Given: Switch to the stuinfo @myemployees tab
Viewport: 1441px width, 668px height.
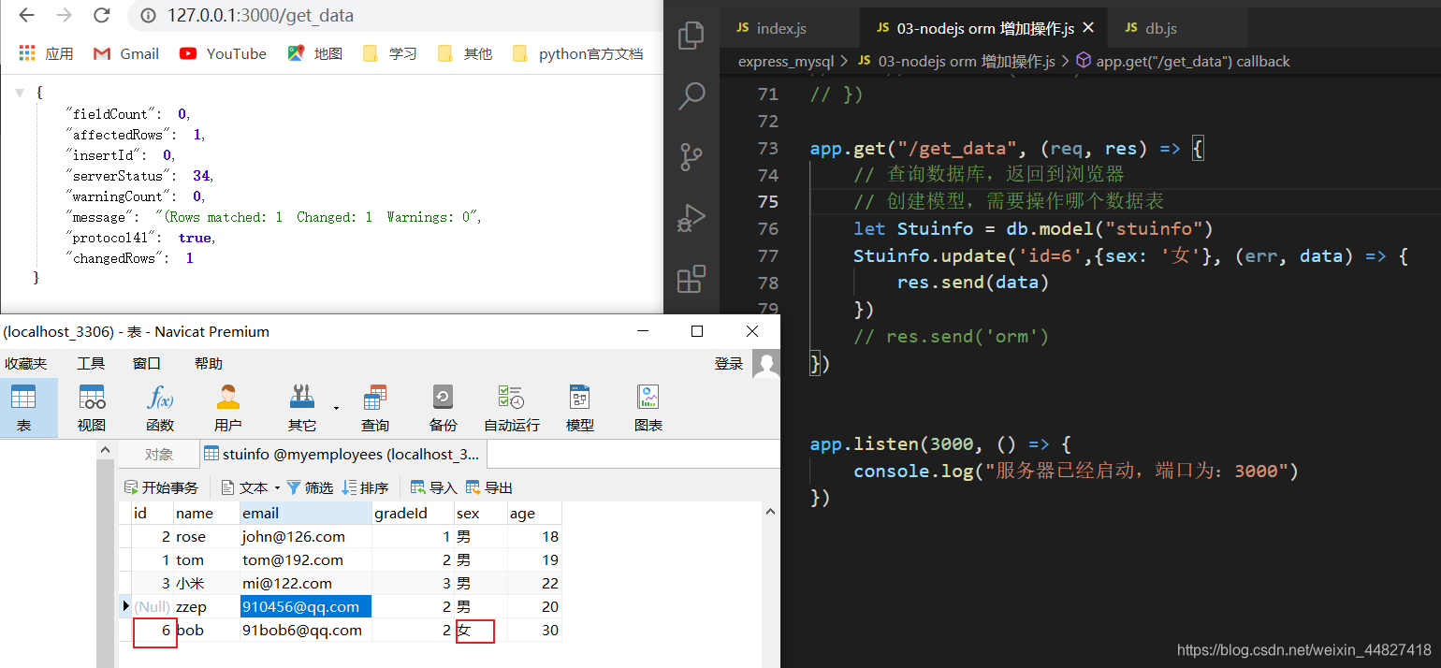Looking at the screenshot, I should coord(343,455).
